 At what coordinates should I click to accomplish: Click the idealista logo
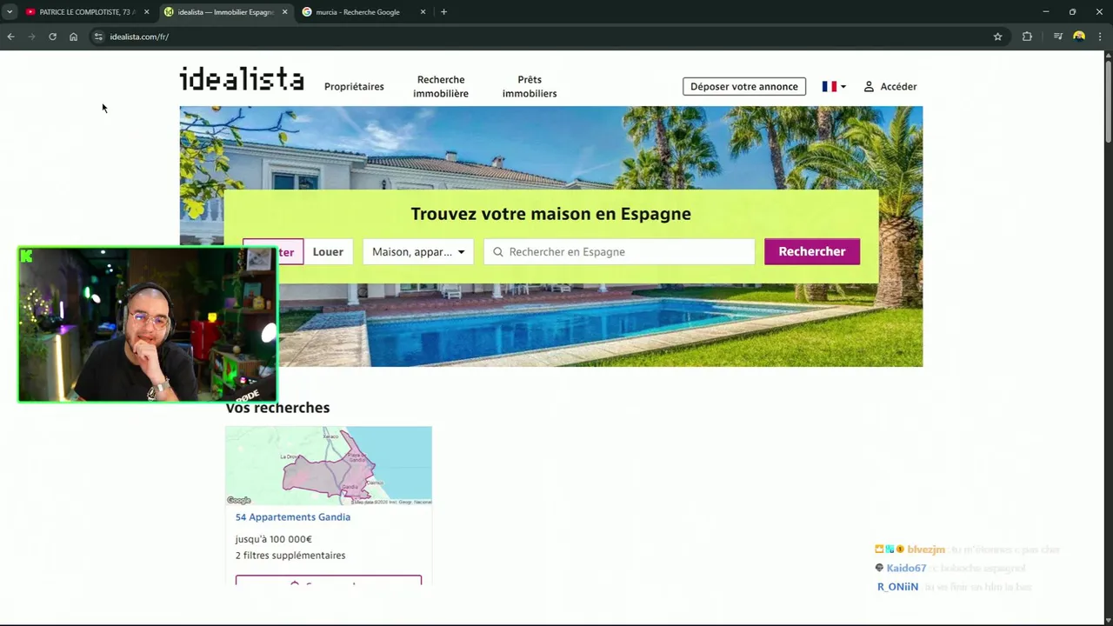242,79
